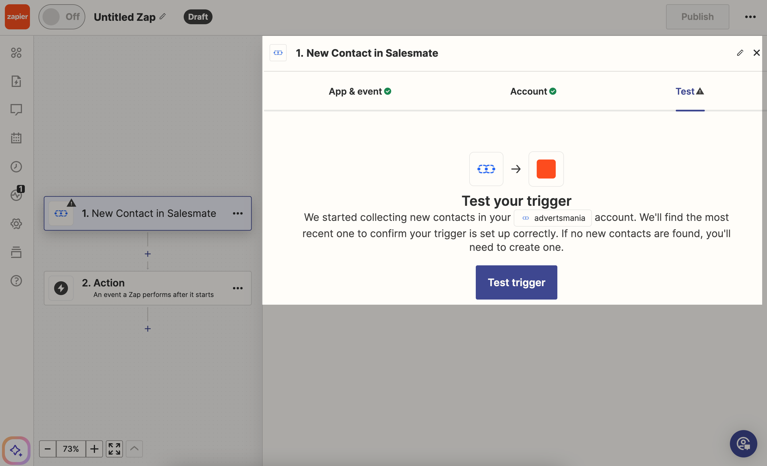Open the comments sidebar icon
Screen dimensions: 767x466
coord(16,109)
